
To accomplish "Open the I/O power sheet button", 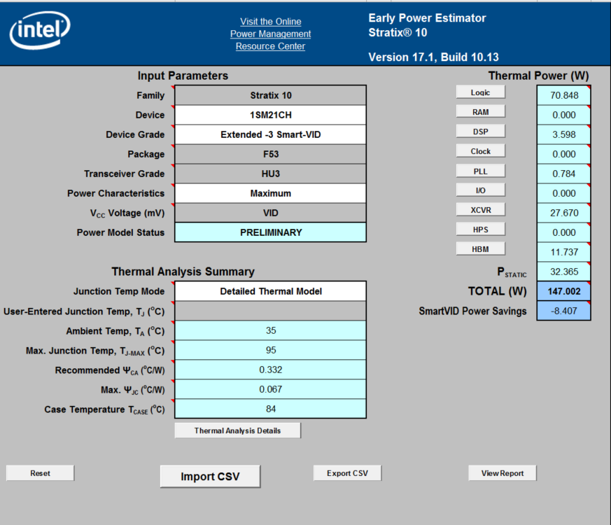I will [480, 190].
